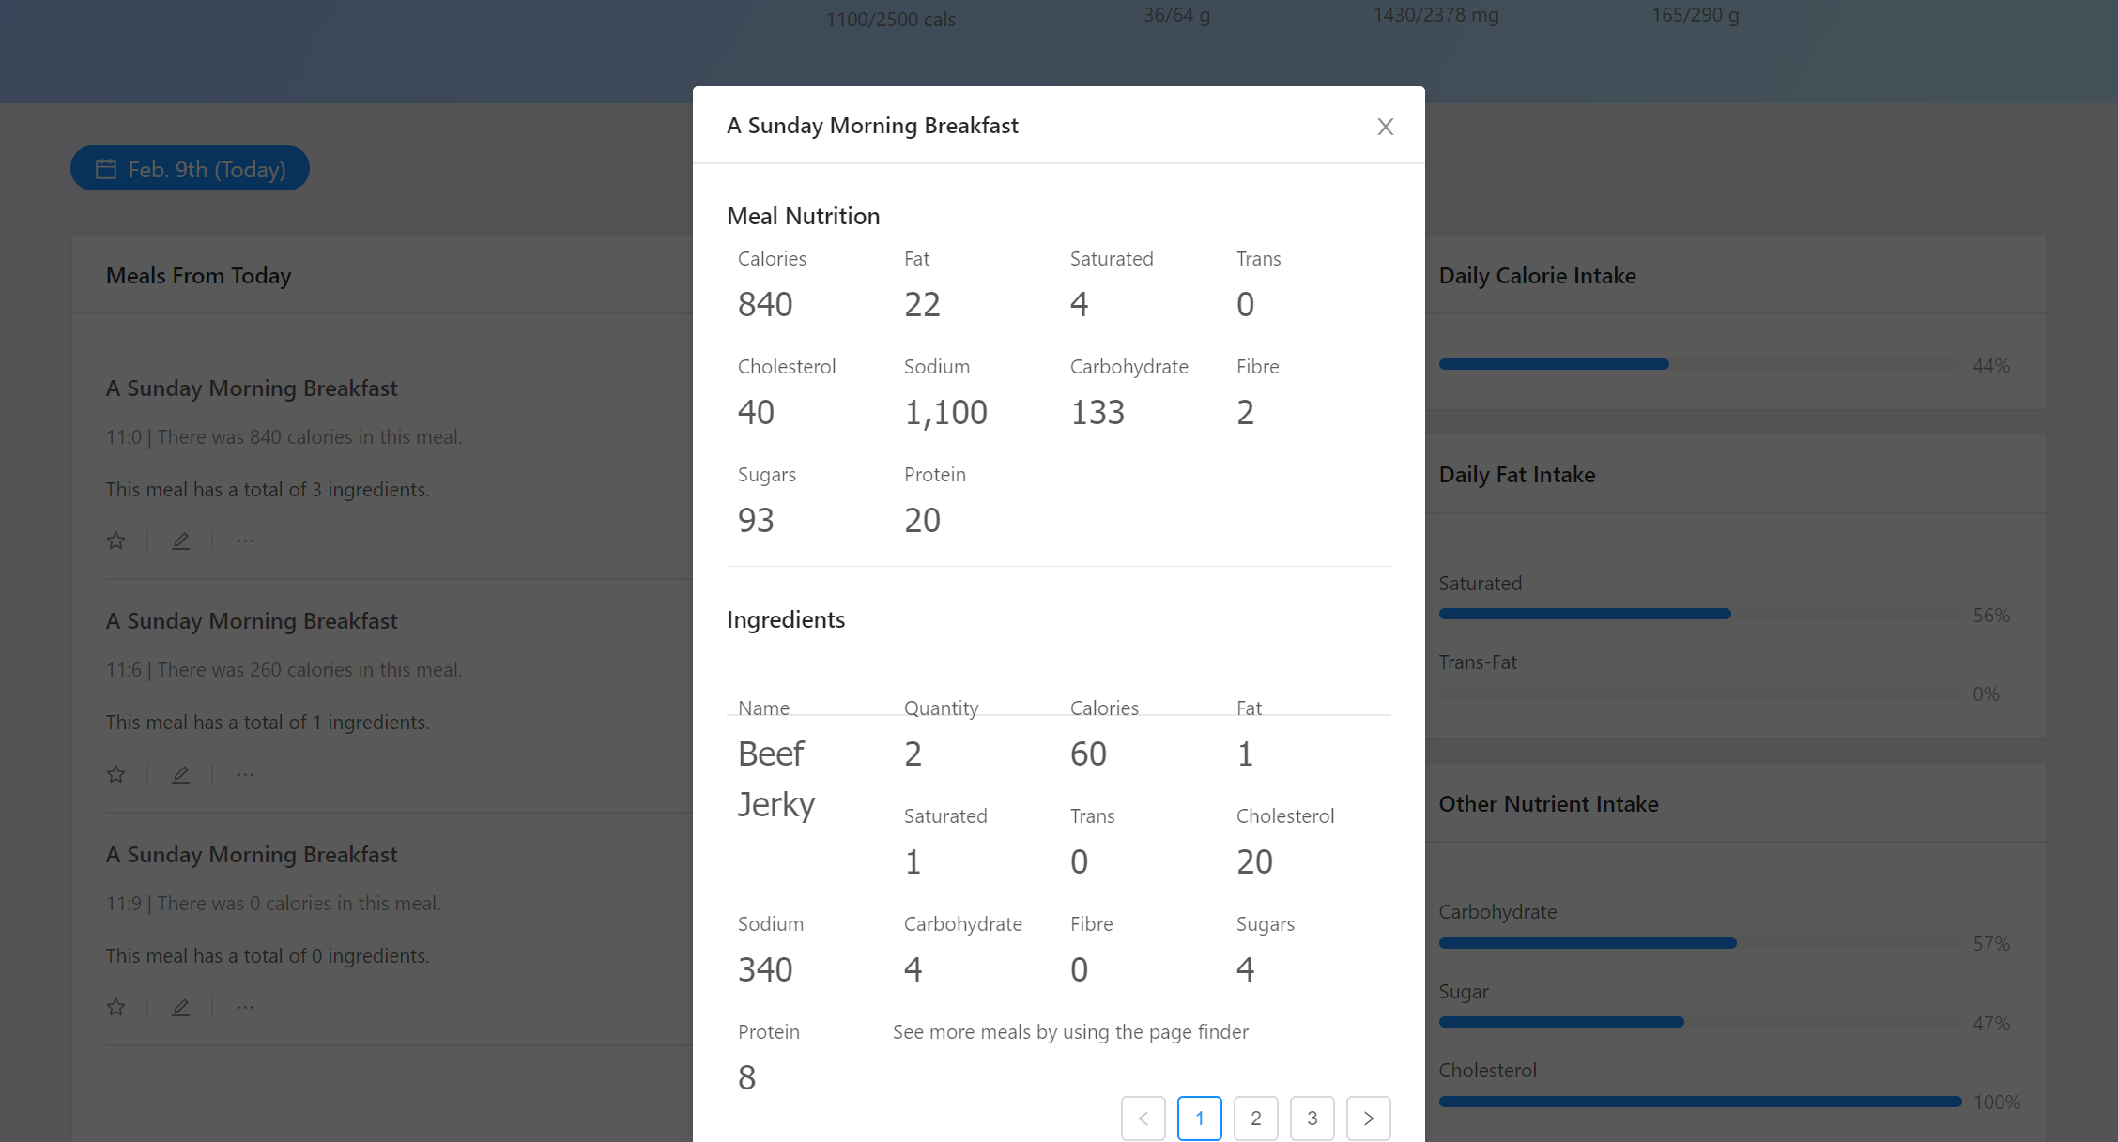
Task: Show more options for 0 calorie meal
Action: tap(245, 1007)
